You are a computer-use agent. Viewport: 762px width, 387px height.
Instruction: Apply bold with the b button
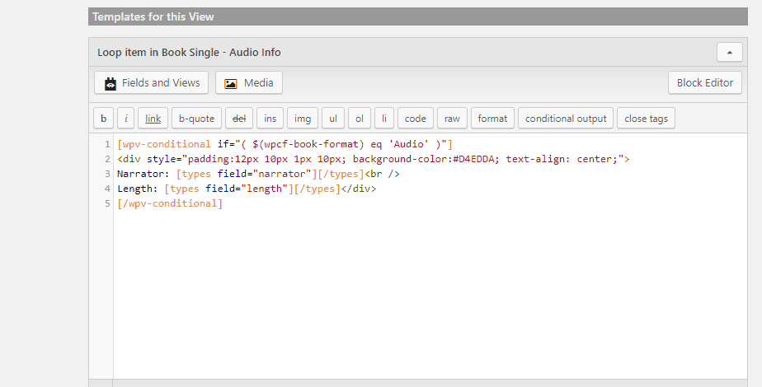pyautogui.click(x=104, y=119)
